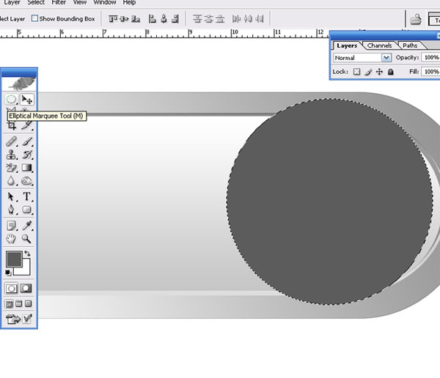Screen dimensions: 440x378
Task: Align left edges of layers
Action: click(x=152, y=19)
